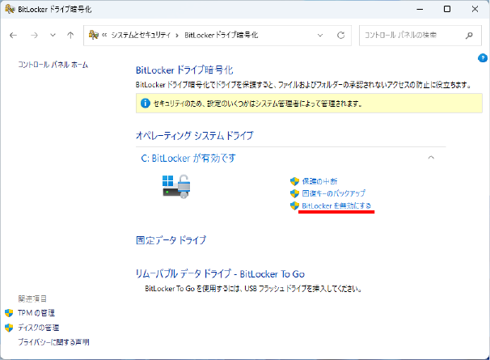The width and height of the screenshot is (490, 360).
Task: Click the BitLocker icon in the address bar
Action: pos(94,35)
